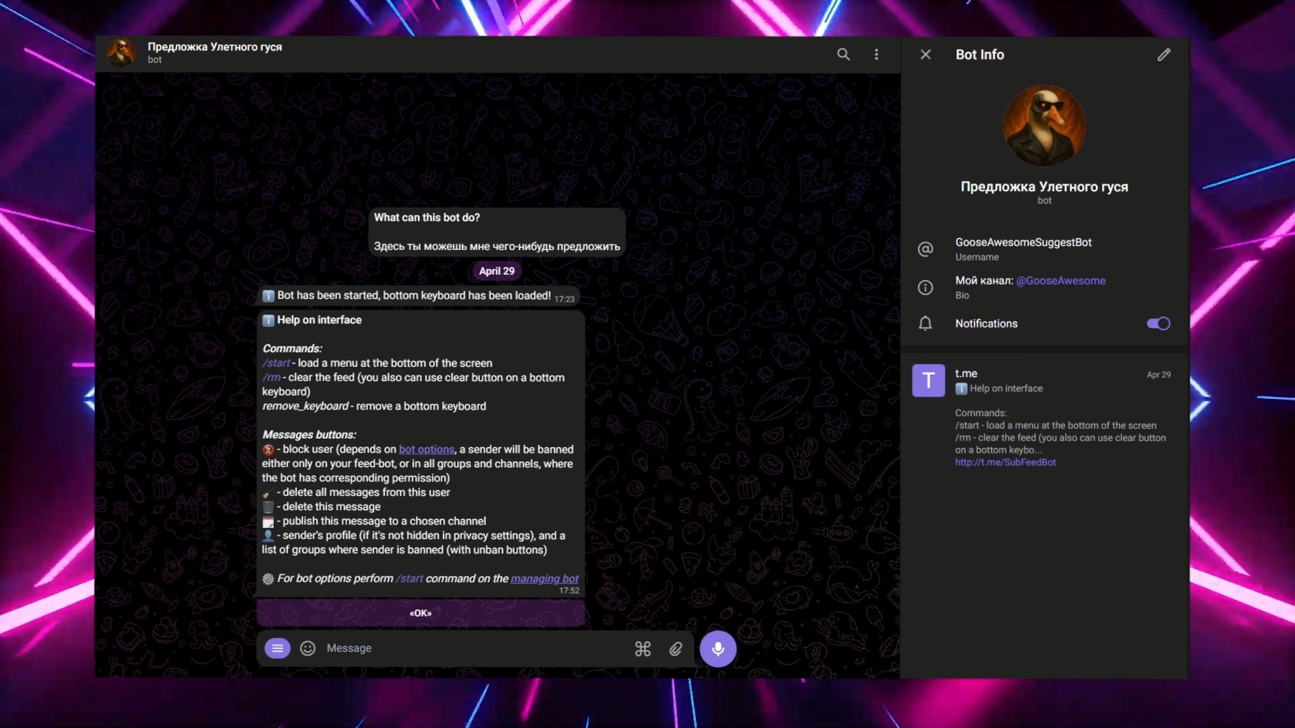
Task: Toggle Notifications switch off
Action: pos(1158,324)
